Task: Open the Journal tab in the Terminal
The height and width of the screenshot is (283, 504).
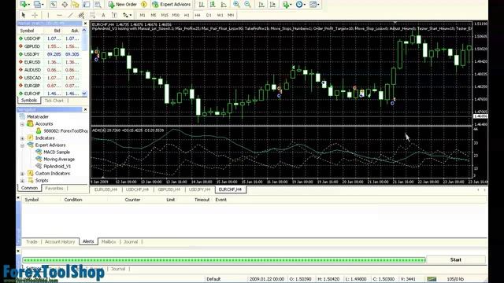Action: tap(131, 241)
